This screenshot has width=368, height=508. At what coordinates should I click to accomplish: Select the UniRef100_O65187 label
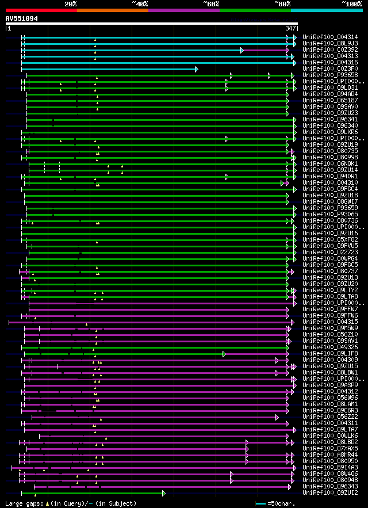coord(330,101)
